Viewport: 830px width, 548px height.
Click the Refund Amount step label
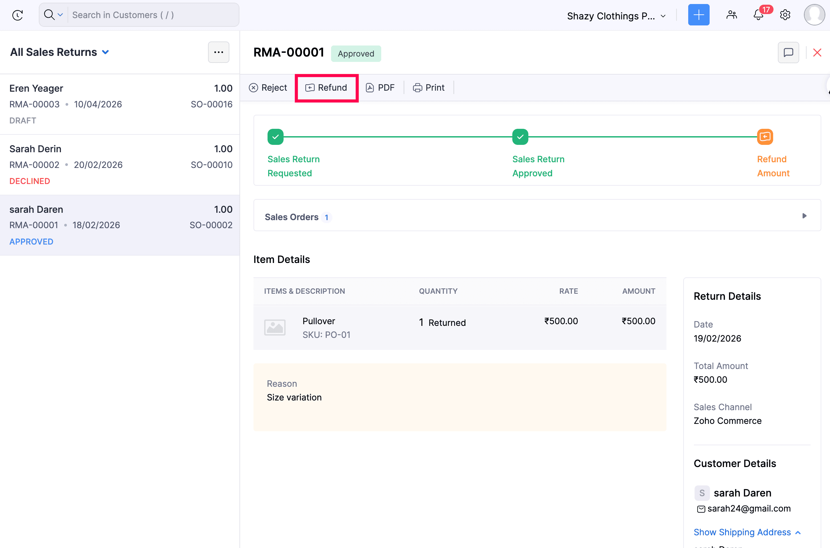click(x=773, y=166)
